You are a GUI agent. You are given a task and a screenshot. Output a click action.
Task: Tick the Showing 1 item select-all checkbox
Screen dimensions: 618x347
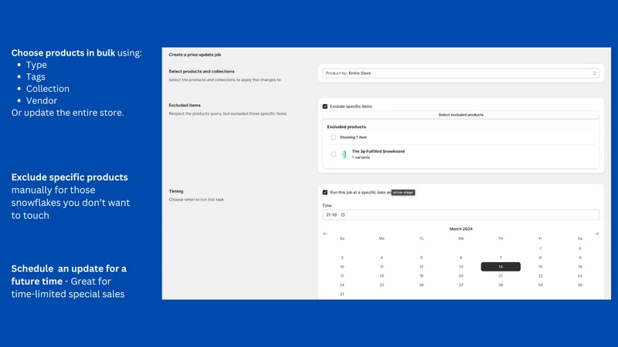[x=334, y=137]
